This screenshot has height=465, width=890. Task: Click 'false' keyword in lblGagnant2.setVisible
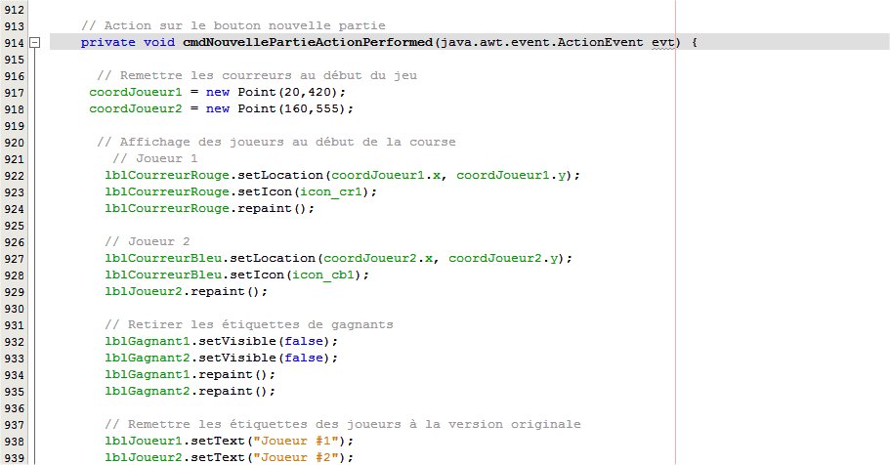point(304,358)
